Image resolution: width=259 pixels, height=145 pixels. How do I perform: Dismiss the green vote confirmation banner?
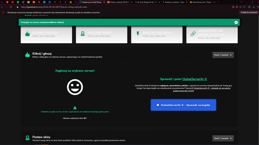(236, 22)
